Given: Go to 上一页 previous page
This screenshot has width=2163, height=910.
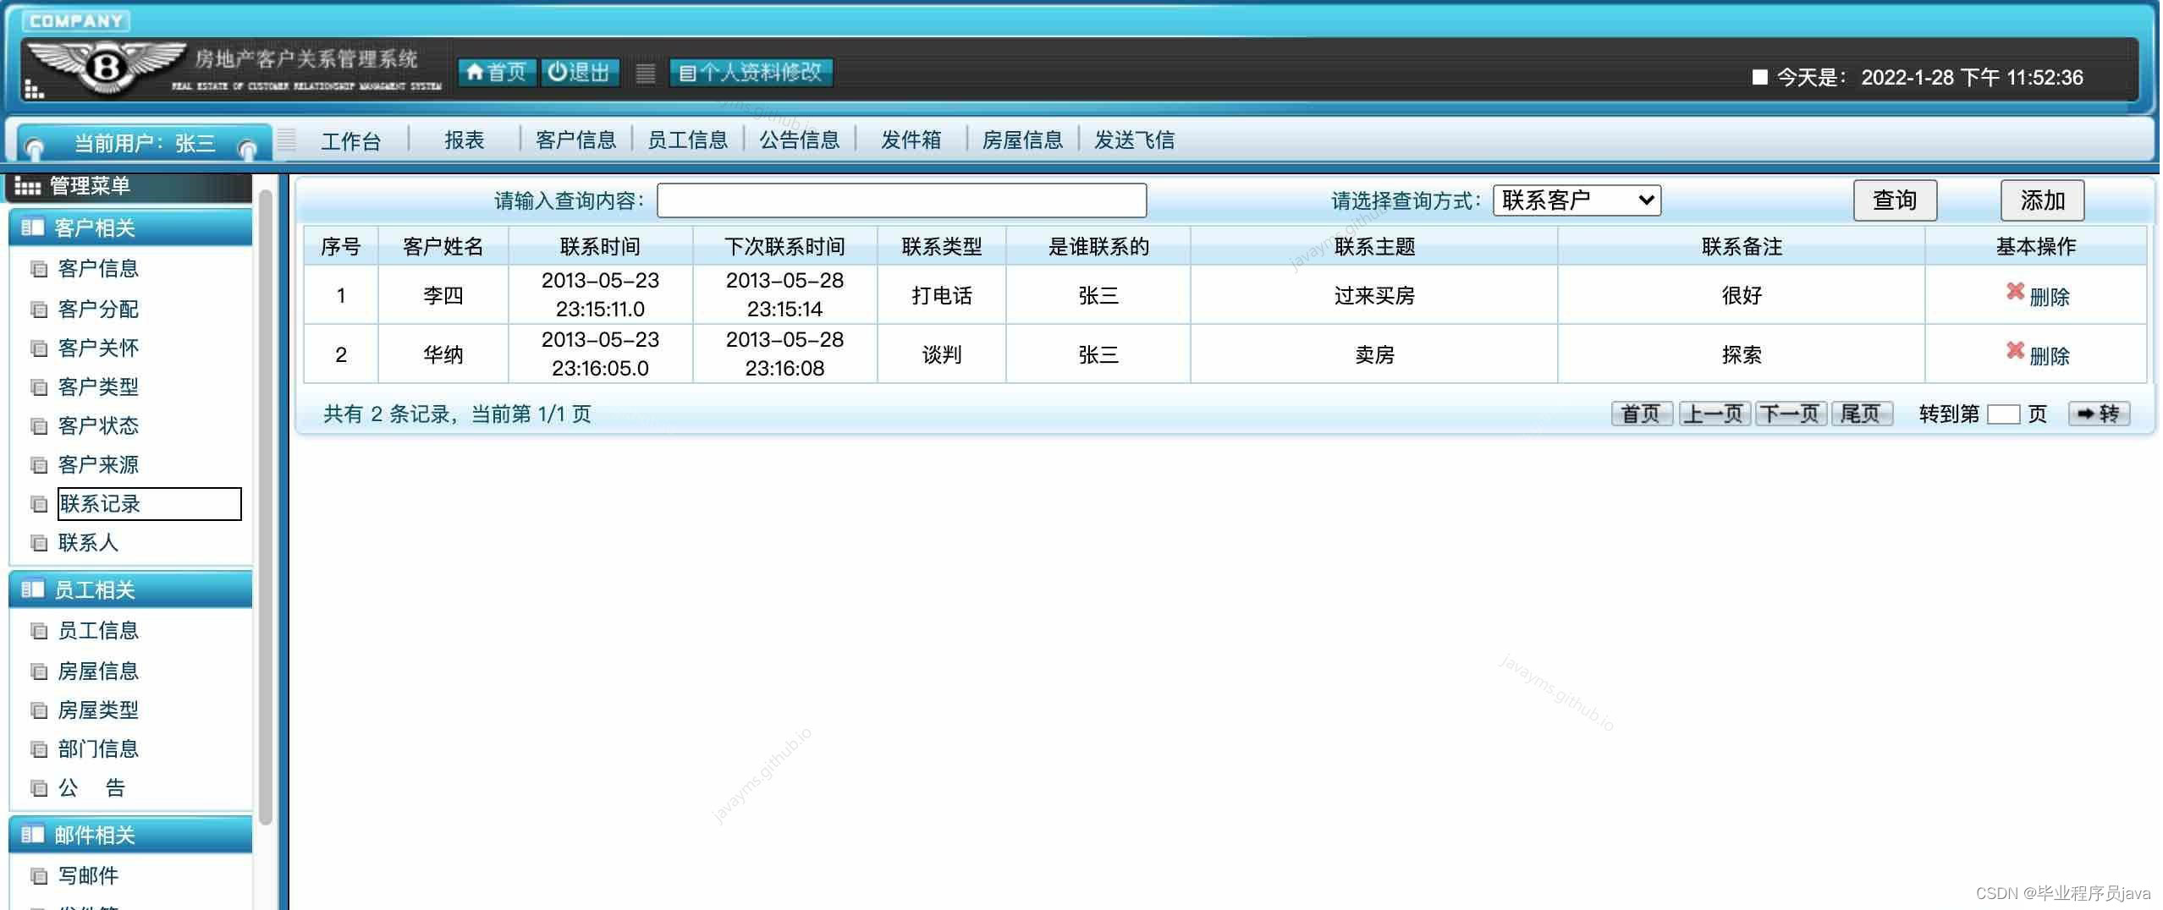Looking at the screenshot, I should pyautogui.click(x=1714, y=414).
